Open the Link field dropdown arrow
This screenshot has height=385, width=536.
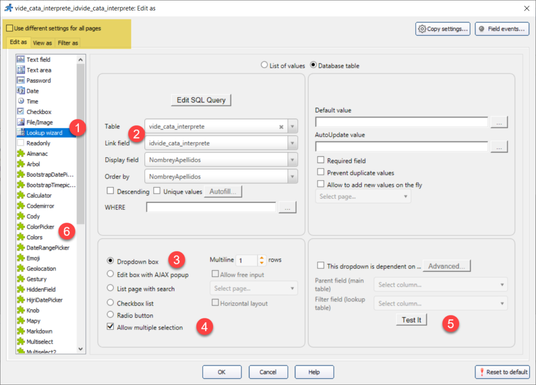[x=292, y=143]
